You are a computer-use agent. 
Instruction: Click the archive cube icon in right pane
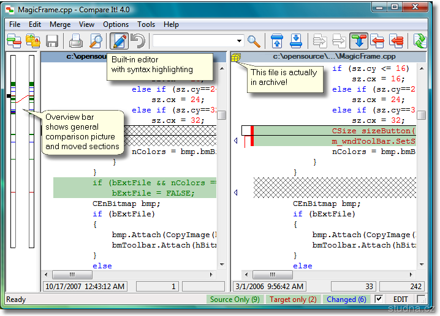click(x=236, y=57)
